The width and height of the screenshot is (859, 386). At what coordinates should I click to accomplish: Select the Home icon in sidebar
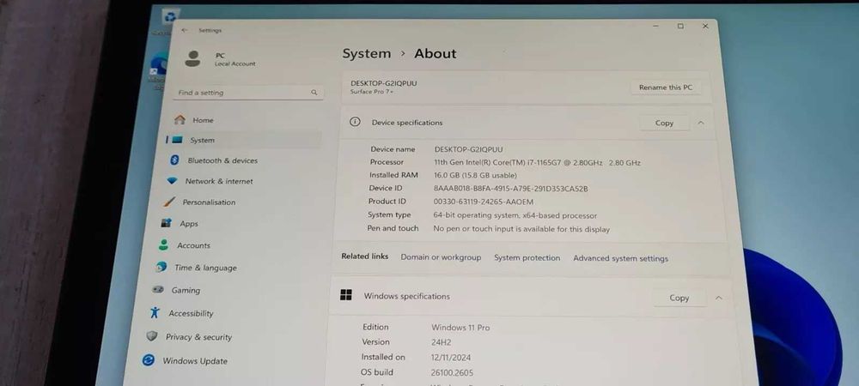click(x=180, y=120)
